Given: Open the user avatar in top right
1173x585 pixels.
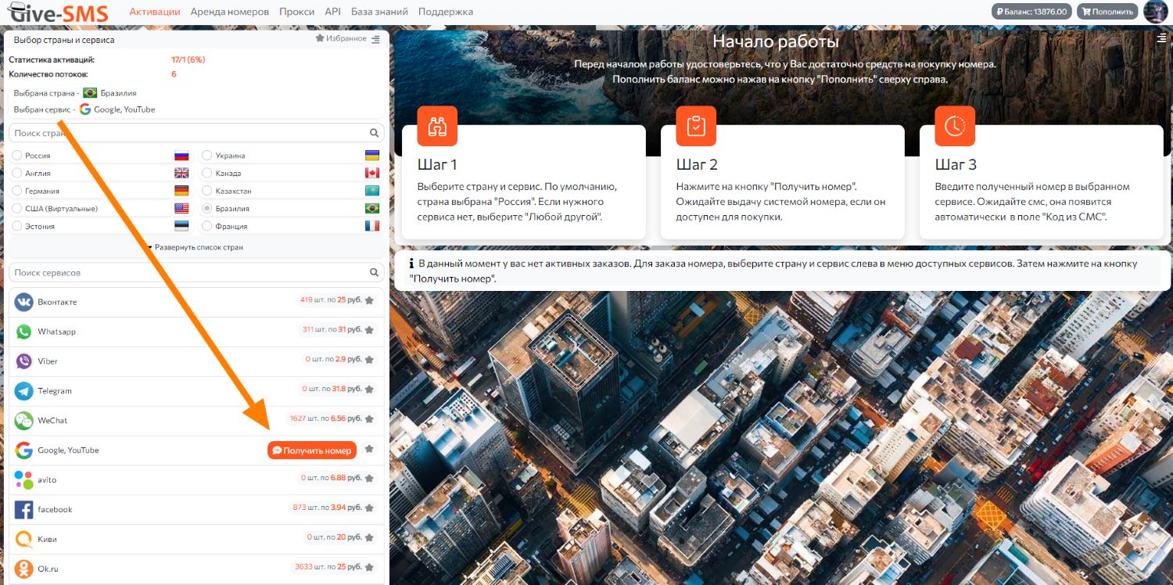Looking at the screenshot, I should [x=1155, y=12].
